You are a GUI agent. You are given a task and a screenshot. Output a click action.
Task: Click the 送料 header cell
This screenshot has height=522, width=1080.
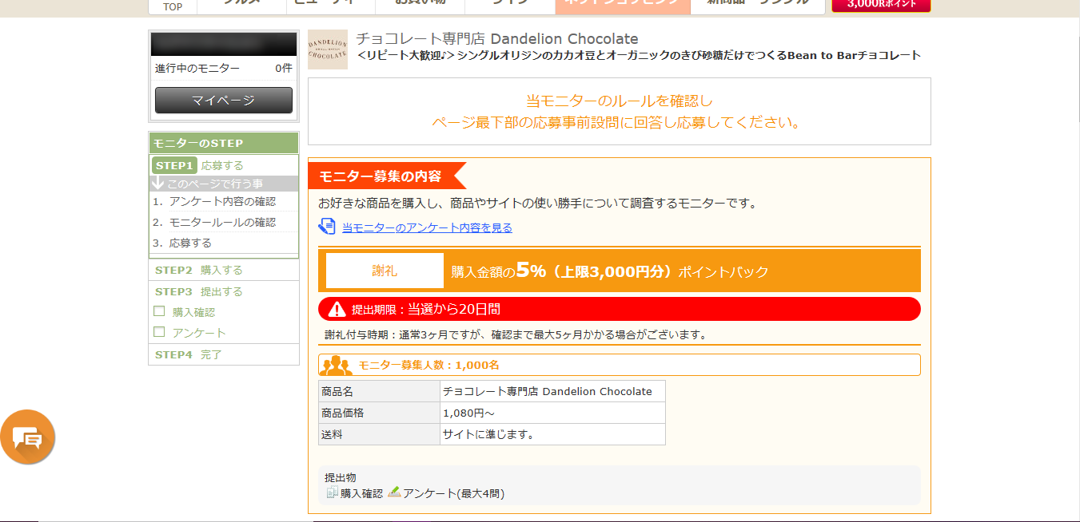379,434
